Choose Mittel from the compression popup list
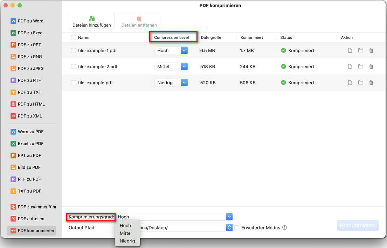Viewport: 387px width, 248px height. 126,233
